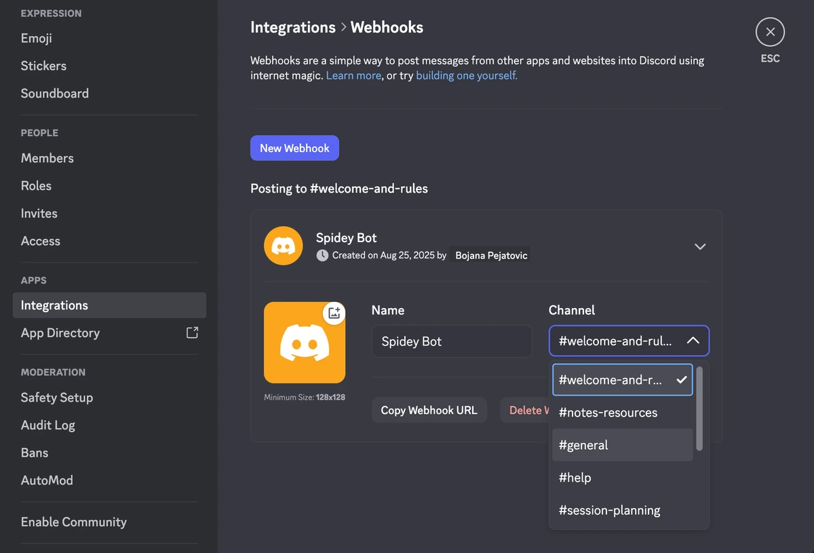Image resolution: width=814 pixels, height=553 pixels.
Task: Switch to the Members settings section
Action: pos(47,157)
